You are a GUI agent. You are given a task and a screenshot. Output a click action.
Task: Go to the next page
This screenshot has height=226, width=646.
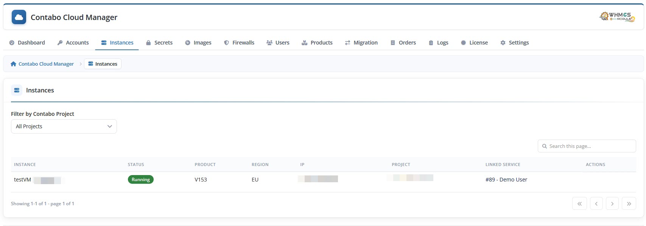(x=612, y=203)
